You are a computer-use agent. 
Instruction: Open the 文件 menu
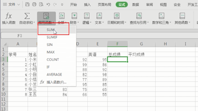point(12,5)
